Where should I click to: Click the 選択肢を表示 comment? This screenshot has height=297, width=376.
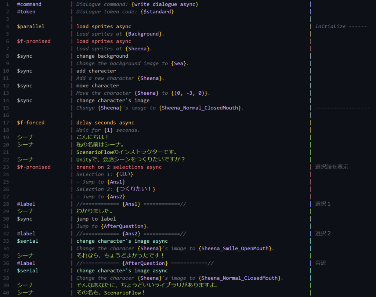point(331,167)
